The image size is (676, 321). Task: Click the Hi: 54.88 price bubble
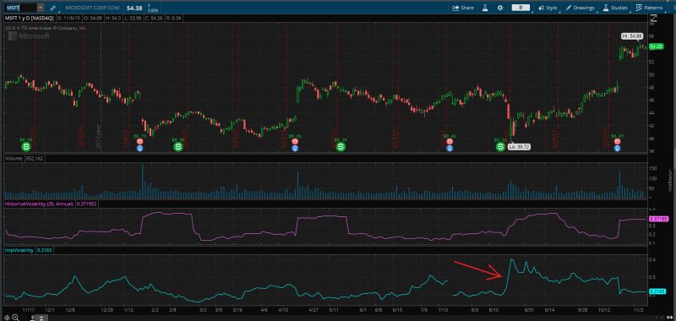tap(632, 35)
